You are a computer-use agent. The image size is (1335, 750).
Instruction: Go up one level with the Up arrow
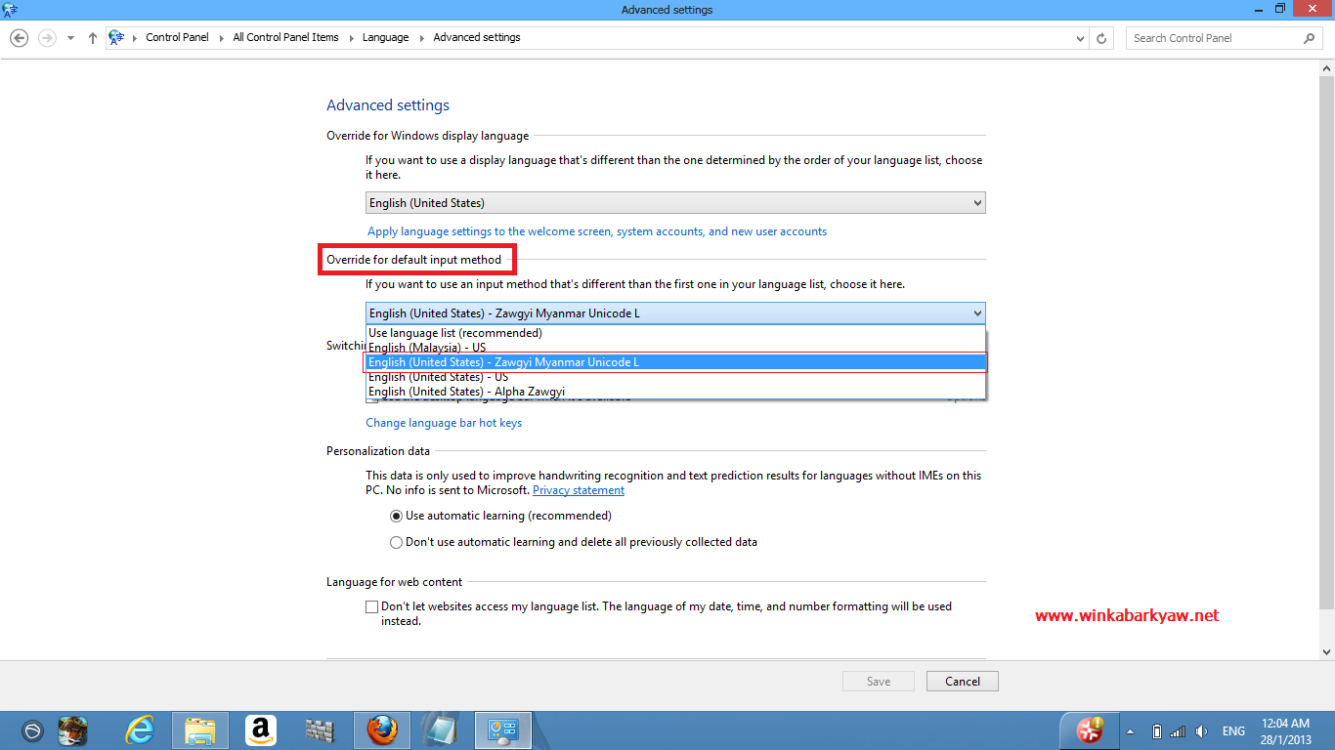(93, 38)
